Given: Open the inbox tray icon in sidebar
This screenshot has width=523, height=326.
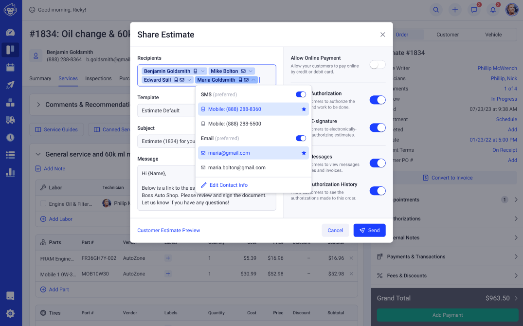Looking at the screenshot, I should pyautogui.click(x=10, y=296).
